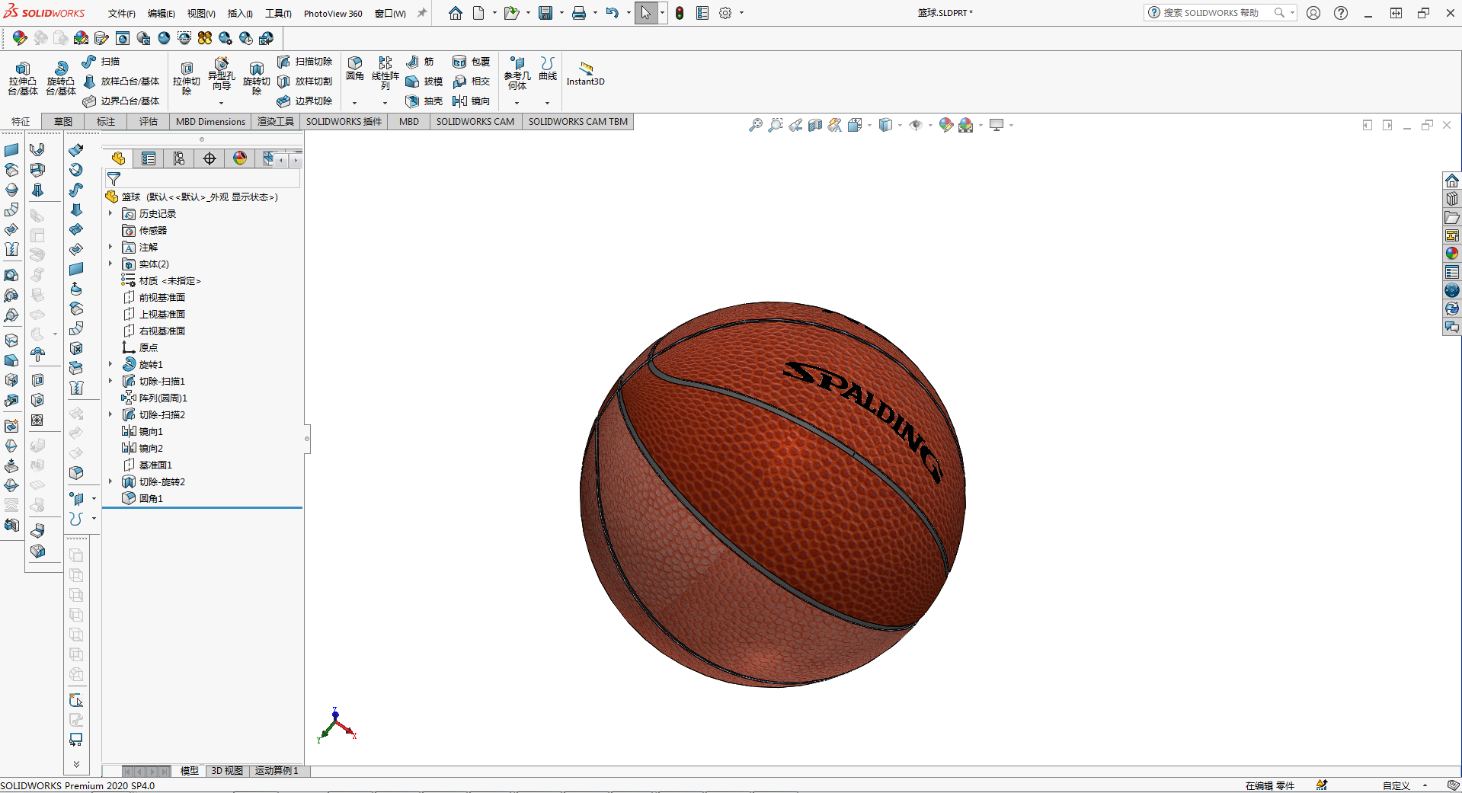Expand the 切除-旋转2 feature node

(x=110, y=482)
